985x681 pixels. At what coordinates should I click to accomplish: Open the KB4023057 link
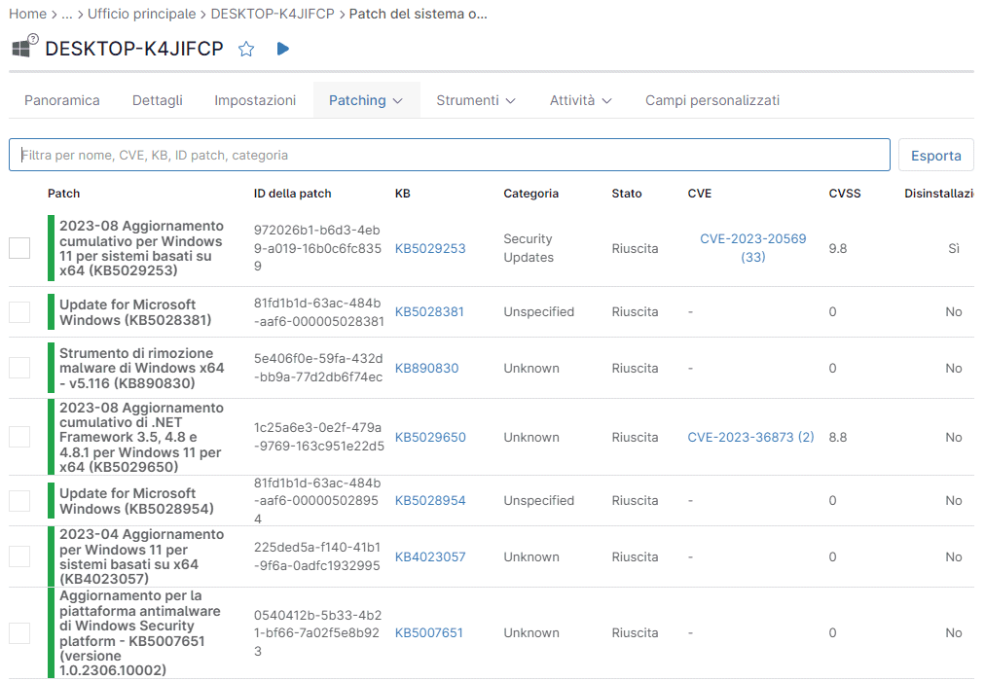(430, 557)
